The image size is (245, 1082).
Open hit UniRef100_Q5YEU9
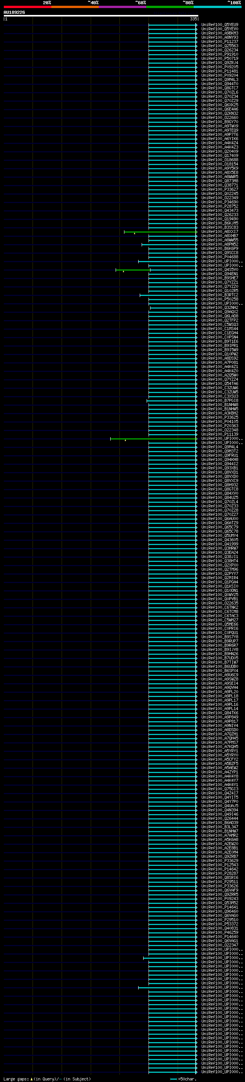click(x=220, y=25)
